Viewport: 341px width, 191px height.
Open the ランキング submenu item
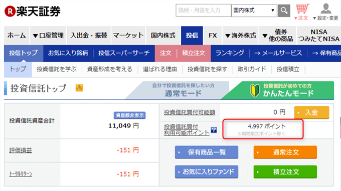click(230, 53)
